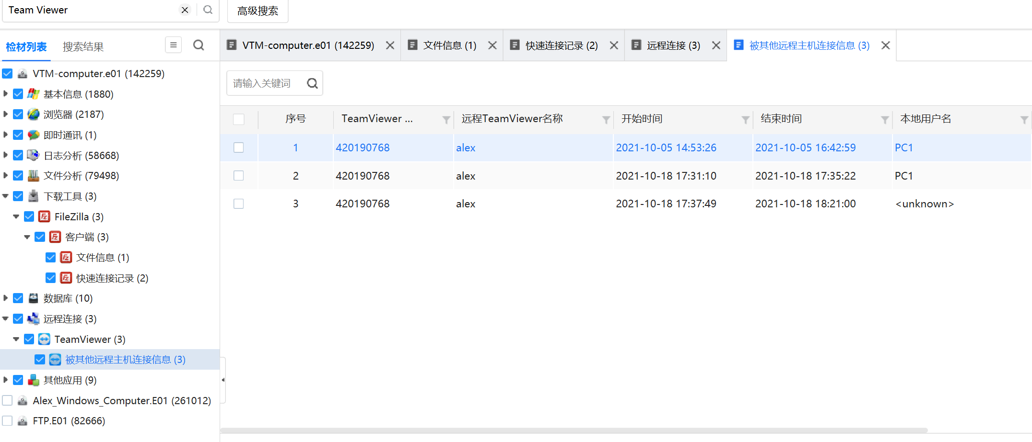1032x442 pixels.
Task: Close the 被其他远程主机连接信息 (3) tab
Action: tap(886, 45)
